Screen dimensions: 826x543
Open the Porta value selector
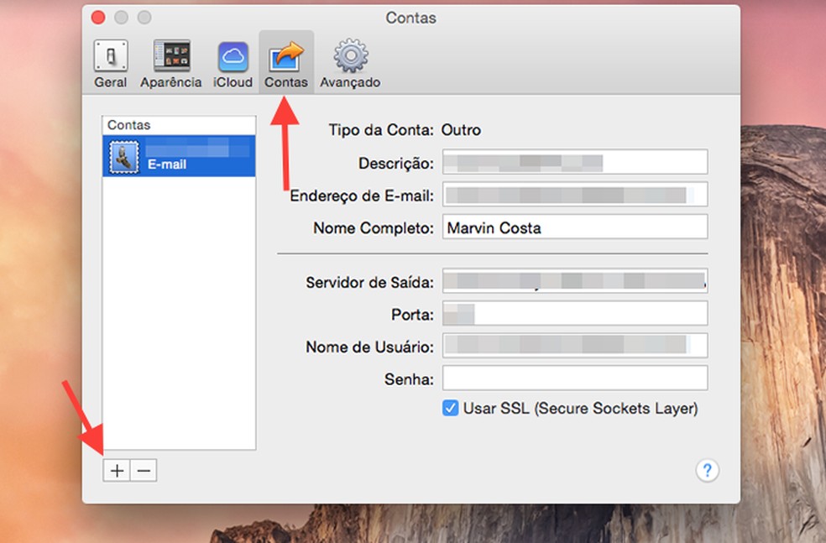575,314
